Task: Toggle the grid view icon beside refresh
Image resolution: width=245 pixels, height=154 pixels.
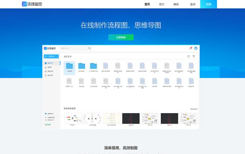Action: tap(194, 56)
